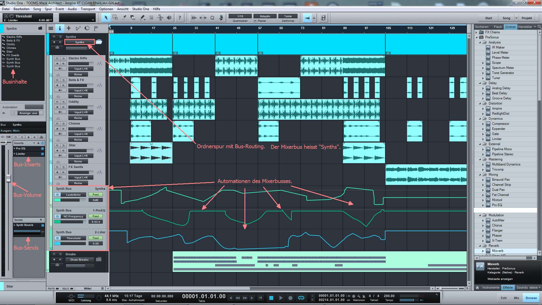Viewport: 542px width, 305px height.
Task: Solo the Bells & FX track
Action: point(64,80)
